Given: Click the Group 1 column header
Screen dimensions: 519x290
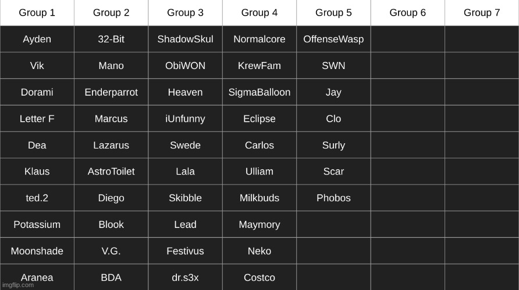Looking at the screenshot, I should (x=37, y=13).
